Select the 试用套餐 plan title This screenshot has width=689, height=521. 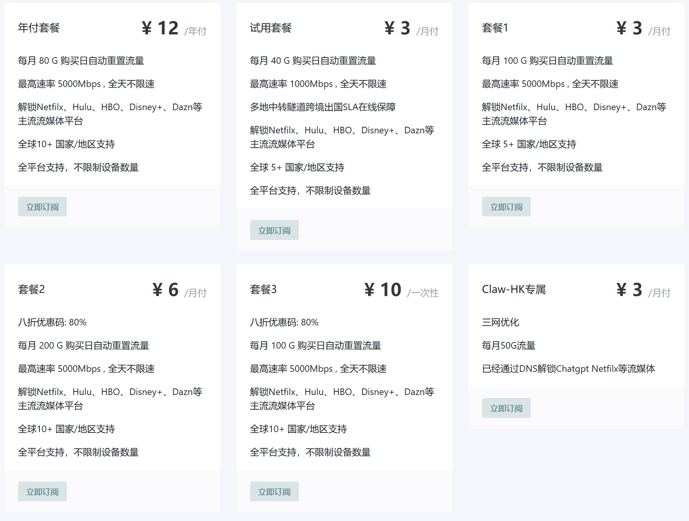pyautogui.click(x=271, y=28)
